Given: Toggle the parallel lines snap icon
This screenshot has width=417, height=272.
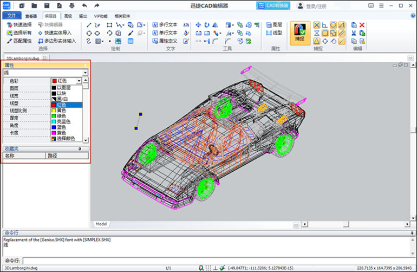Looking at the screenshot, I should click(342, 33).
